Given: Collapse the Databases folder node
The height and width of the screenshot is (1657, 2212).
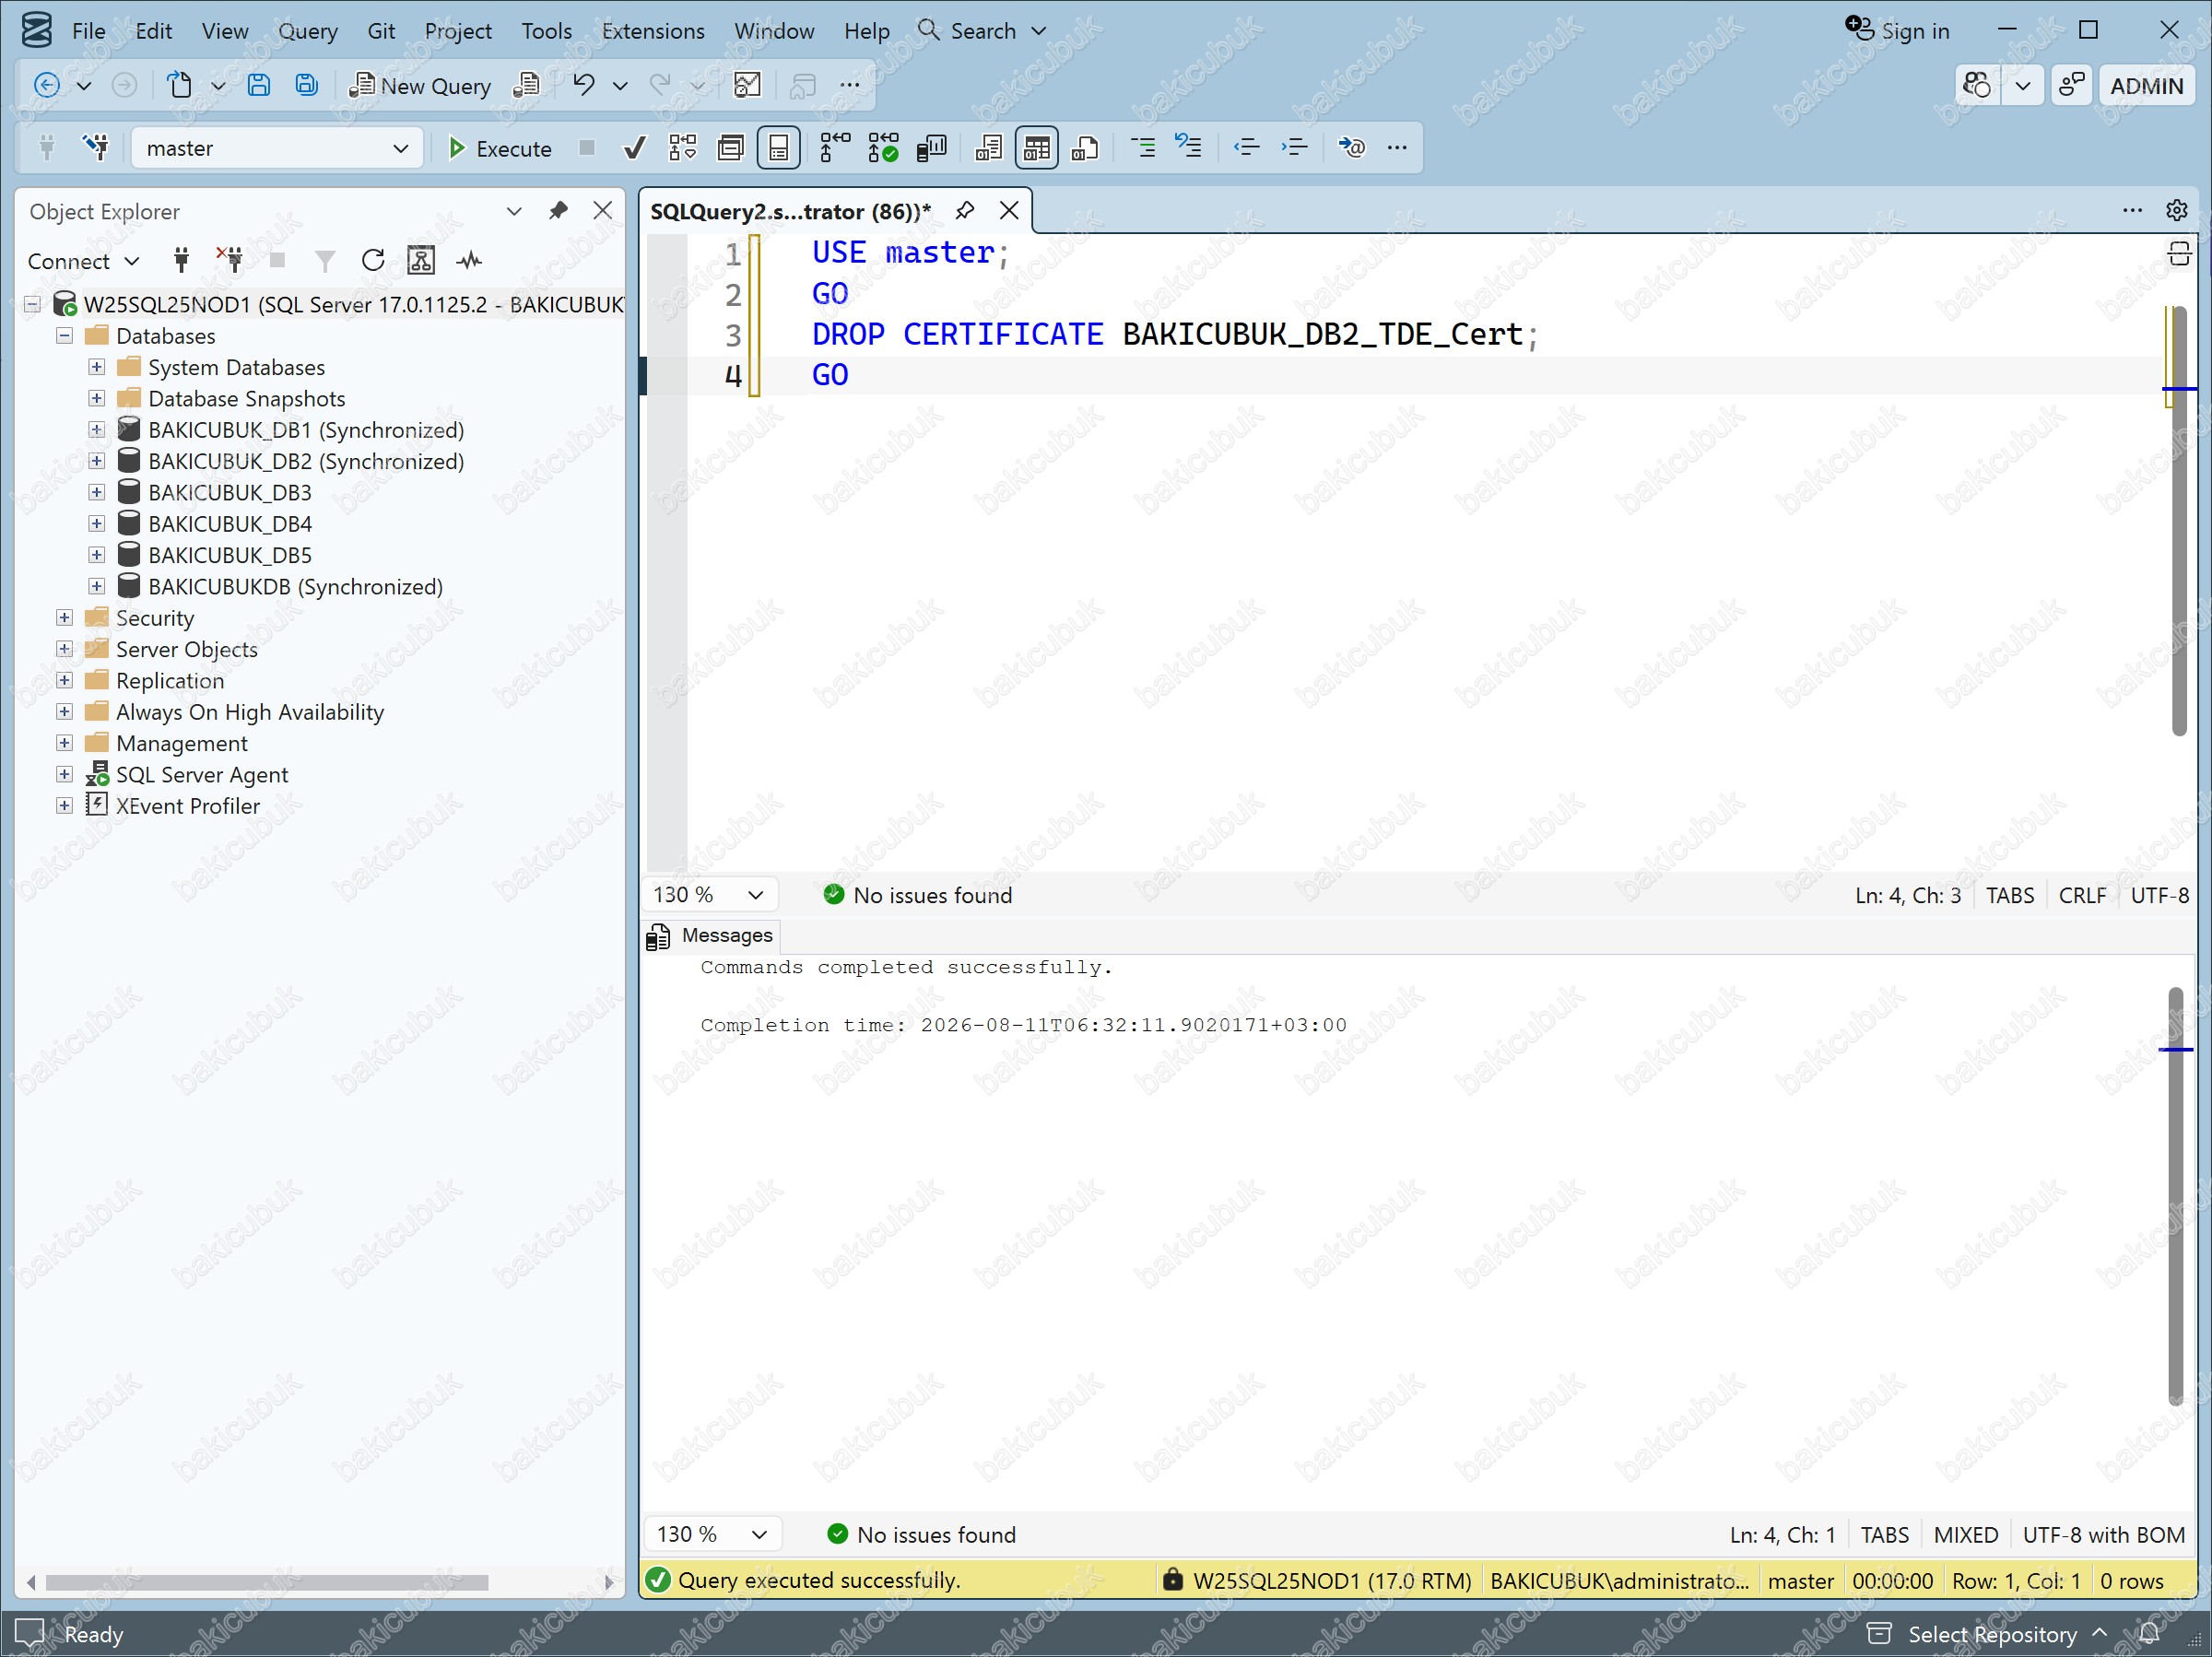Looking at the screenshot, I should tap(64, 335).
